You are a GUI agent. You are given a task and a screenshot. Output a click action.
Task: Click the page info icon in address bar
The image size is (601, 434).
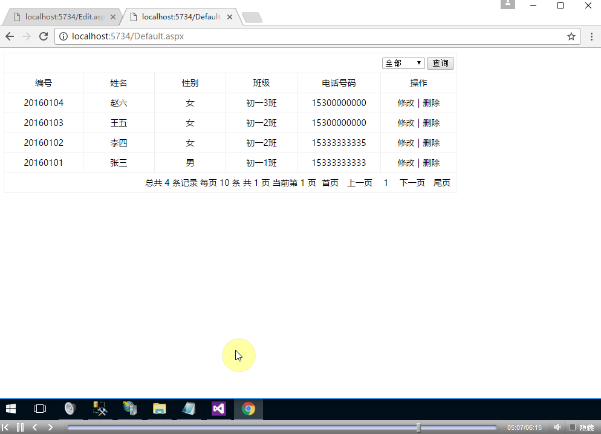click(x=63, y=36)
